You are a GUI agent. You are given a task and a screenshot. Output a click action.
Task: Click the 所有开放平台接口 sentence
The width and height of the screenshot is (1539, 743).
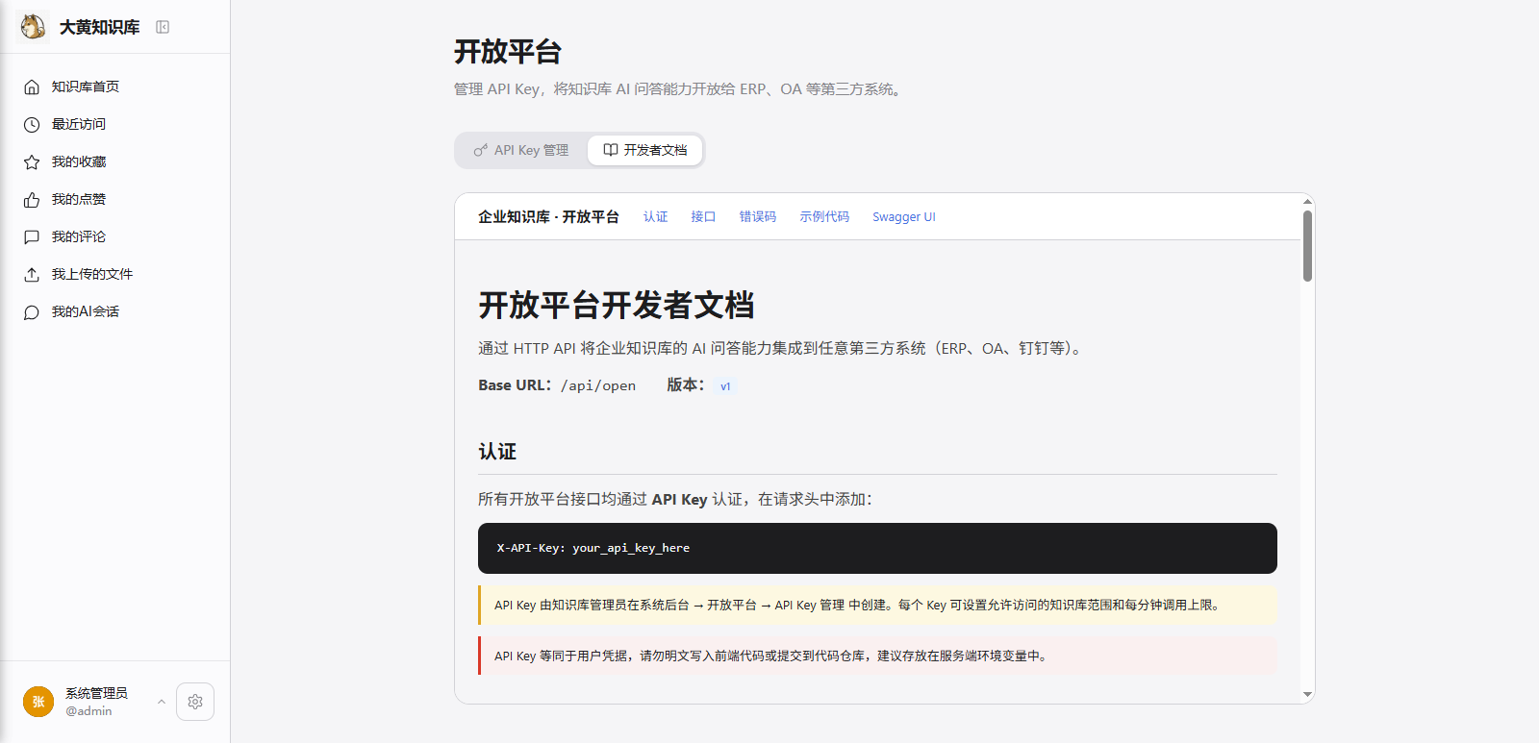point(675,500)
